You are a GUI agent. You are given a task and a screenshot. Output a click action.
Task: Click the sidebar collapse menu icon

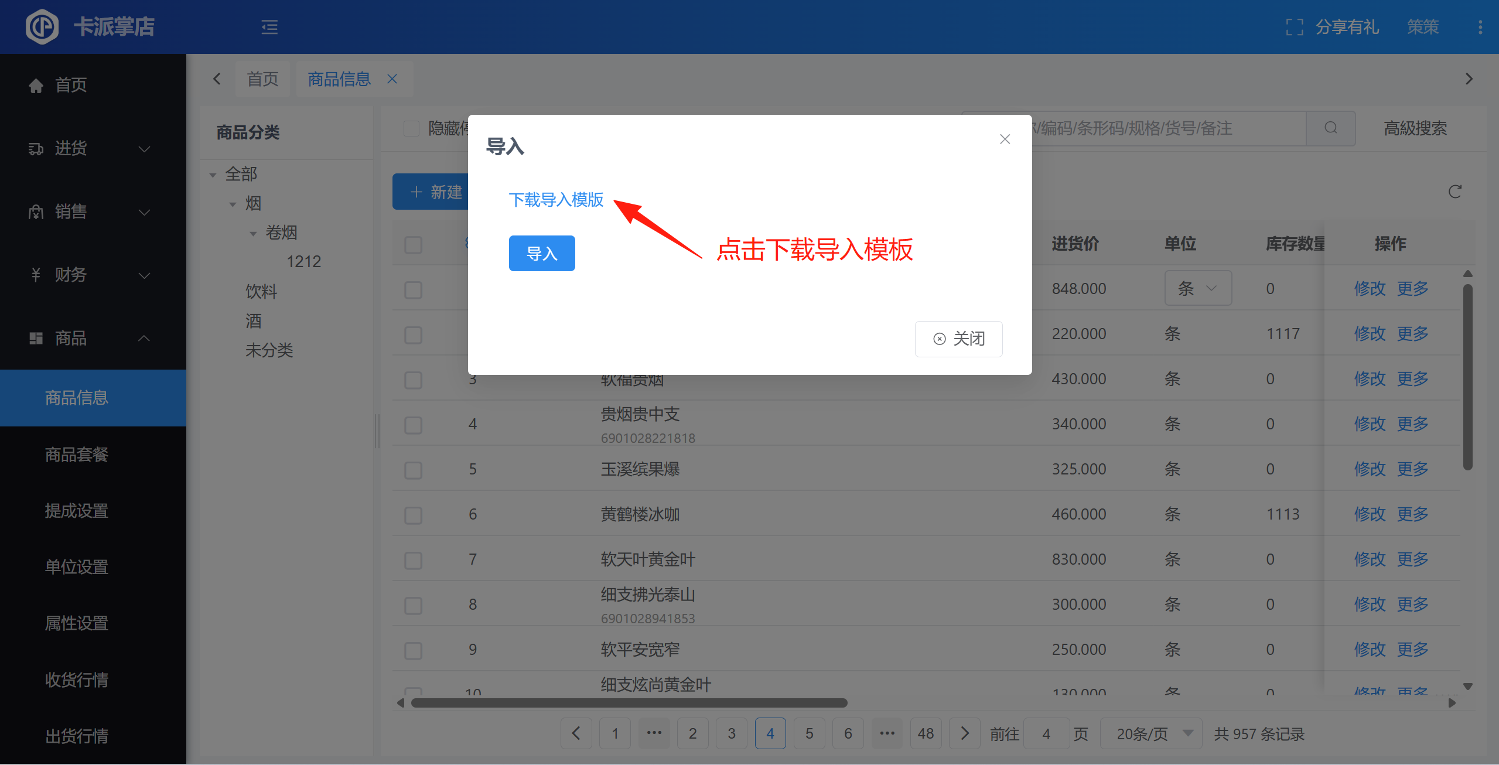point(269,27)
